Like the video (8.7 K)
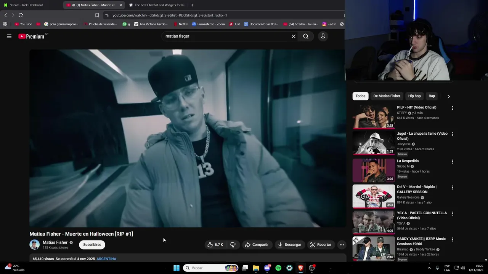The width and height of the screenshot is (488, 274). [x=215, y=245]
